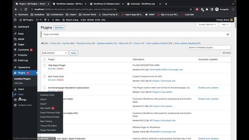Filter plugins by Inactive (80)
This screenshot has height=140, width=249.
coord(68,43)
